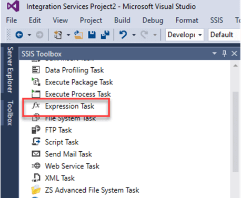Open the Project menu

click(x=91, y=20)
